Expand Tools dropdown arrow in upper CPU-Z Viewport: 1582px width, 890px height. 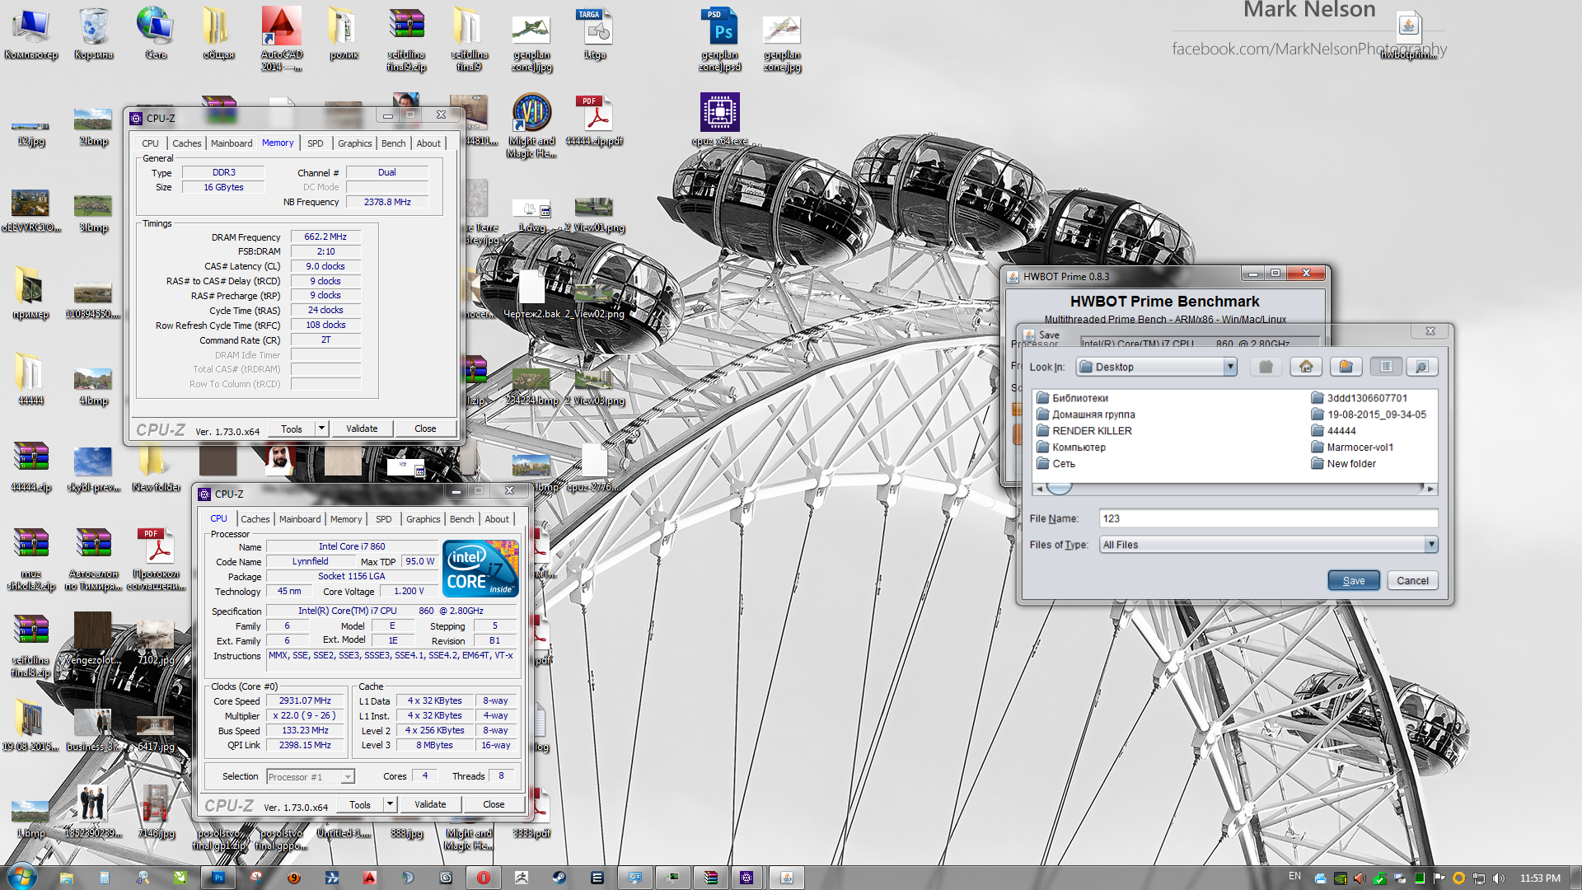tap(322, 429)
